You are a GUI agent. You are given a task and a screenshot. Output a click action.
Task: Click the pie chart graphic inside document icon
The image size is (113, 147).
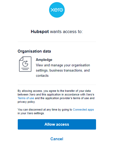(25, 63)
